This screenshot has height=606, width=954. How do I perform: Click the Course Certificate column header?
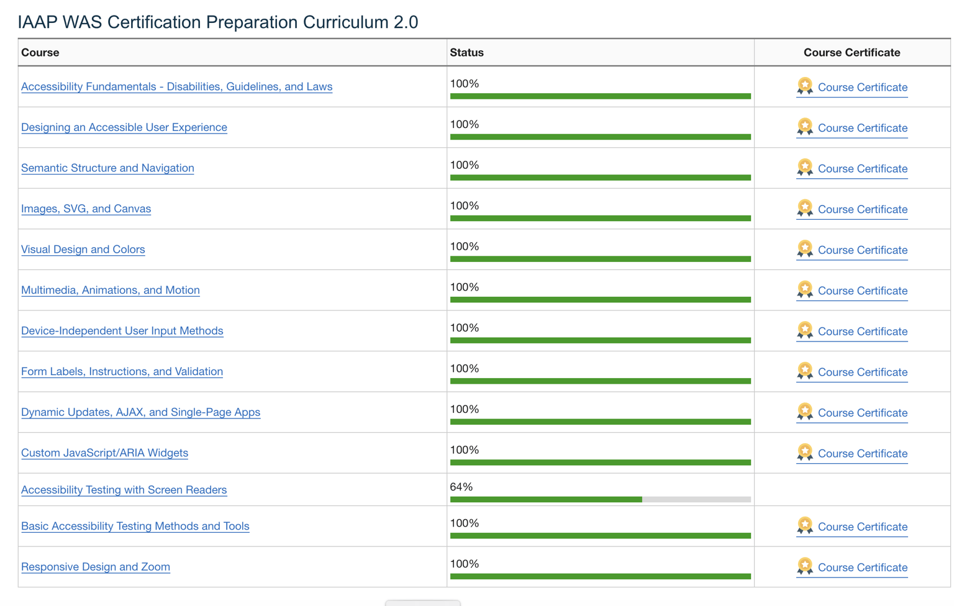pos(852,53)
